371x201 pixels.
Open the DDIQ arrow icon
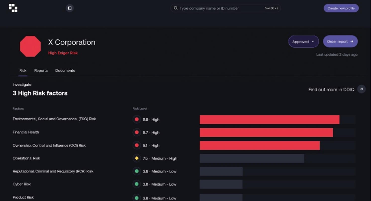point(361,89)
